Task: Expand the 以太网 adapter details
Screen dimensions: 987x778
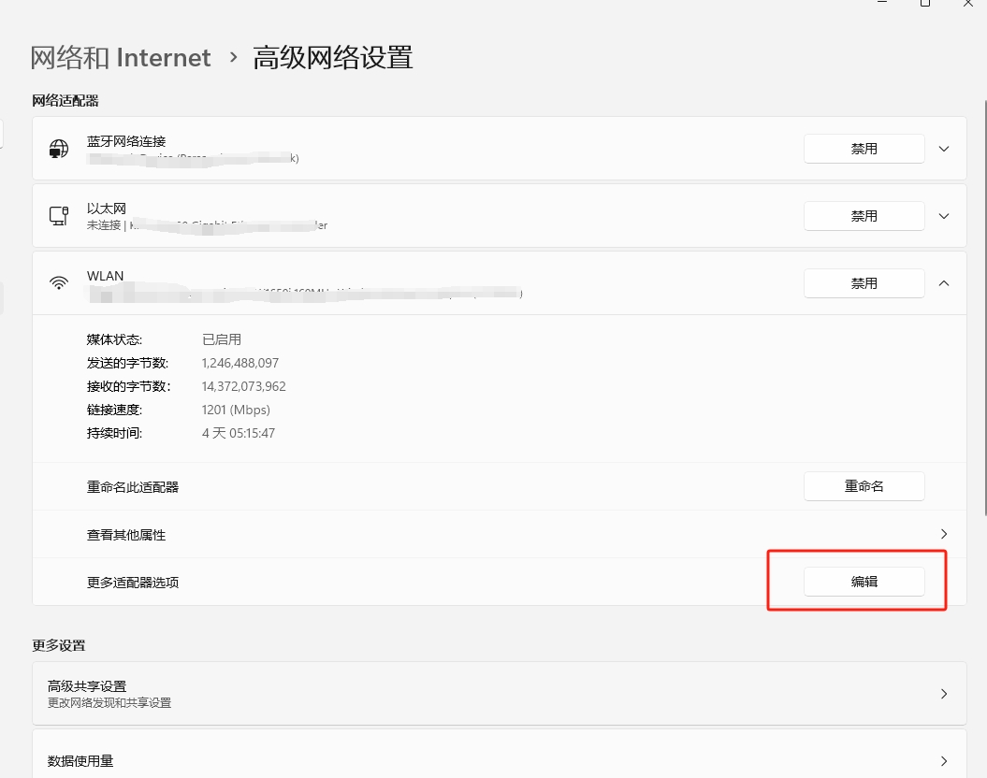Action: coord(944,216)
